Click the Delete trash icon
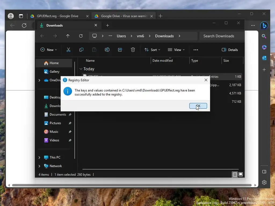Screen dimensions: 275x206 click(133, 50)
